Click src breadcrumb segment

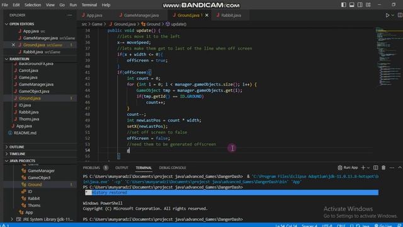coord(84,24)
